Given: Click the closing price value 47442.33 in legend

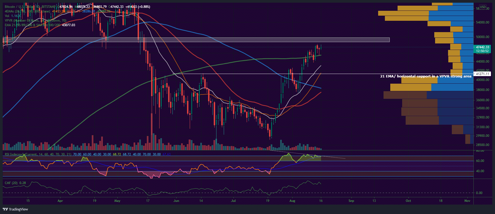Looking at the screenshot, I should tap(117, 7).
